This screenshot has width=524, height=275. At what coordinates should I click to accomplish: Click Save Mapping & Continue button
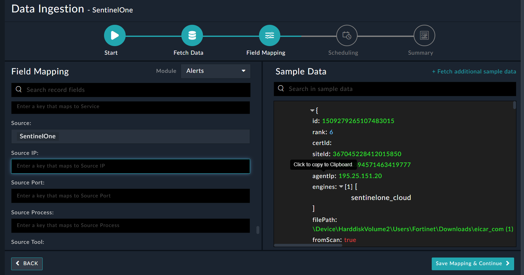point(472,264)
